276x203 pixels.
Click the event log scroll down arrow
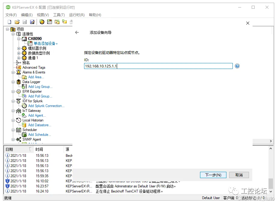pos(271,191)
